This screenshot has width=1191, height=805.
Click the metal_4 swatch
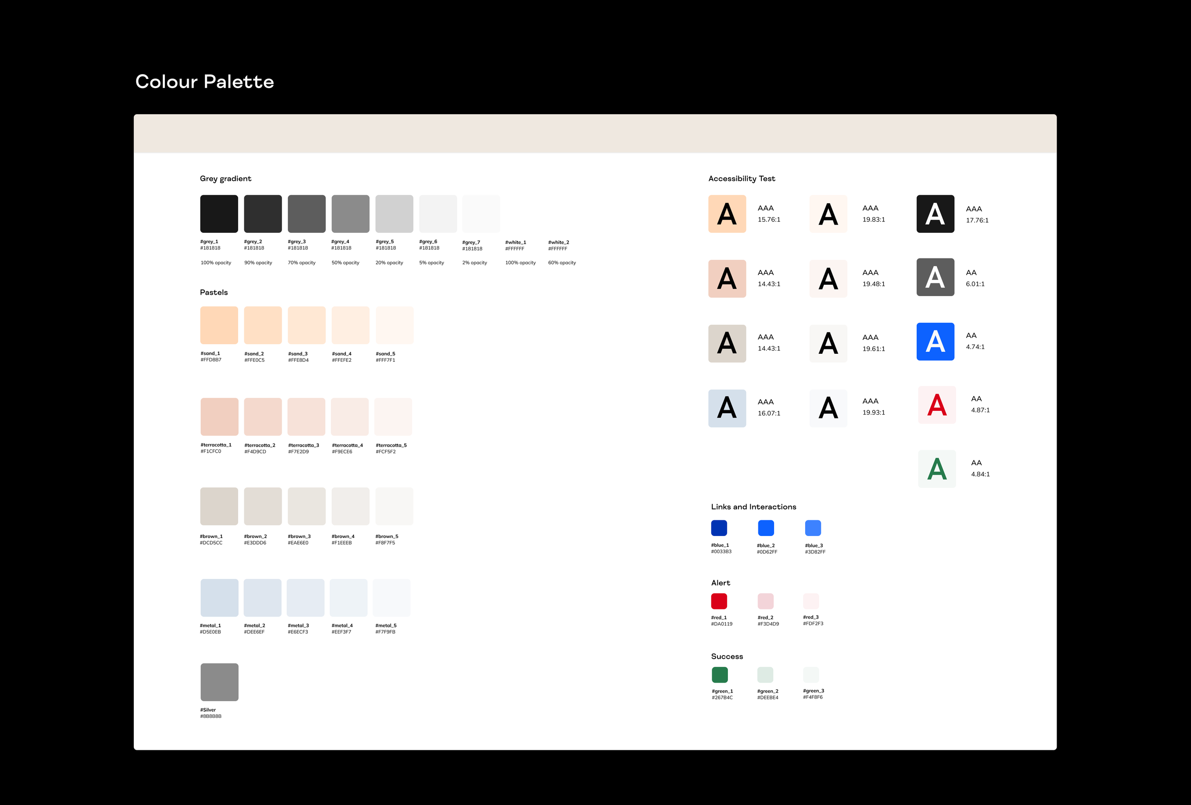coord(348,597)
